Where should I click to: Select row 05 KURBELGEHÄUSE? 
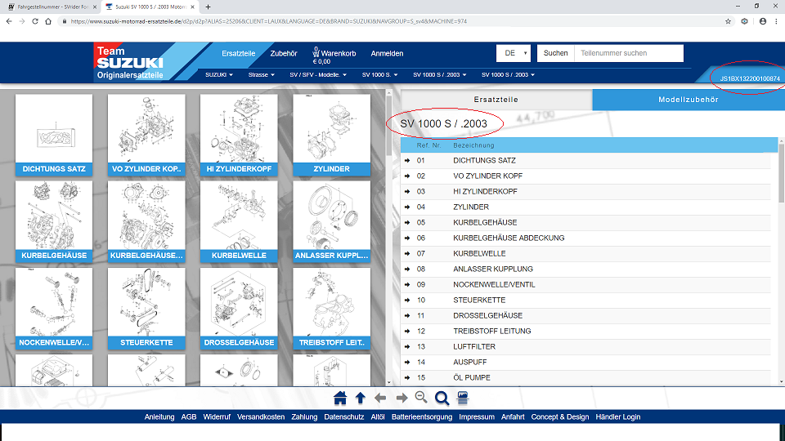[x=585, y=222]
